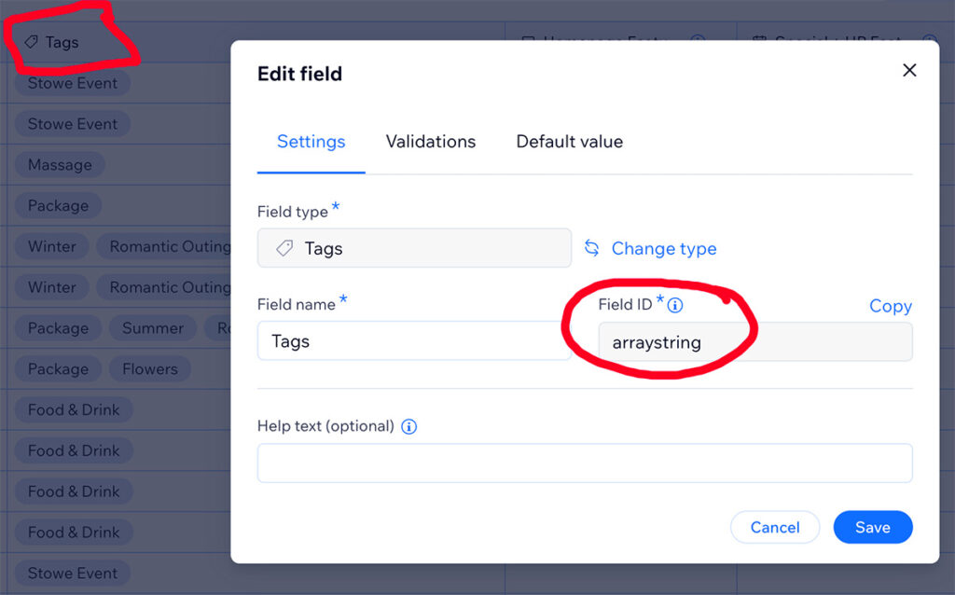
Task: Click the Cancel button
Action: [x=775, y=528]
